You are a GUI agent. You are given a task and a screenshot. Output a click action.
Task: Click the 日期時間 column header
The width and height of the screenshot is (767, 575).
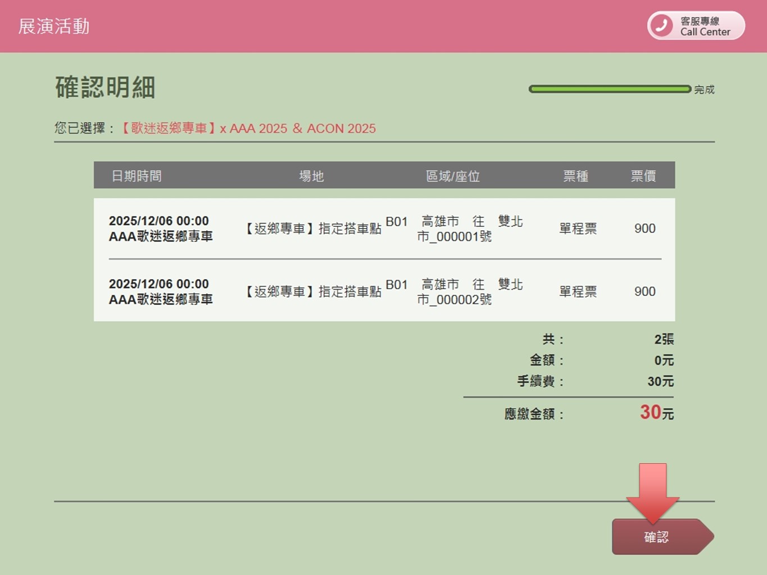pos(137,176)
